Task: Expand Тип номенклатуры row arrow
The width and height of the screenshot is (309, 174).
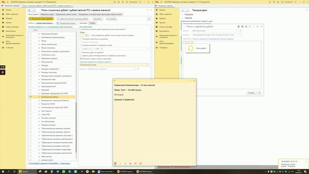Action: coord(39,121)
